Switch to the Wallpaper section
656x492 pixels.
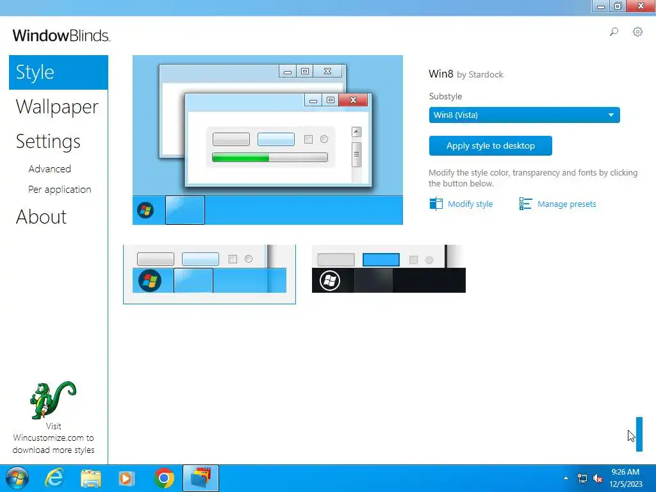(x=57, y=107)
